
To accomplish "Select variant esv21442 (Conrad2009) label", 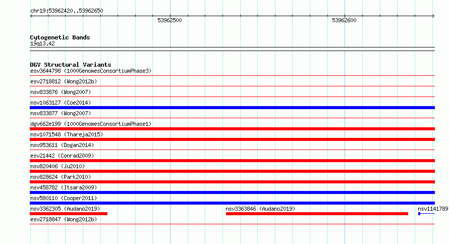I will pos(62,156).
